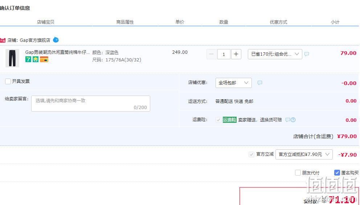Open the blue Wangwang chat icon next to Gap官方旗舰店
The width and height of the screenshot is (360, 205).
click(56, 40)
